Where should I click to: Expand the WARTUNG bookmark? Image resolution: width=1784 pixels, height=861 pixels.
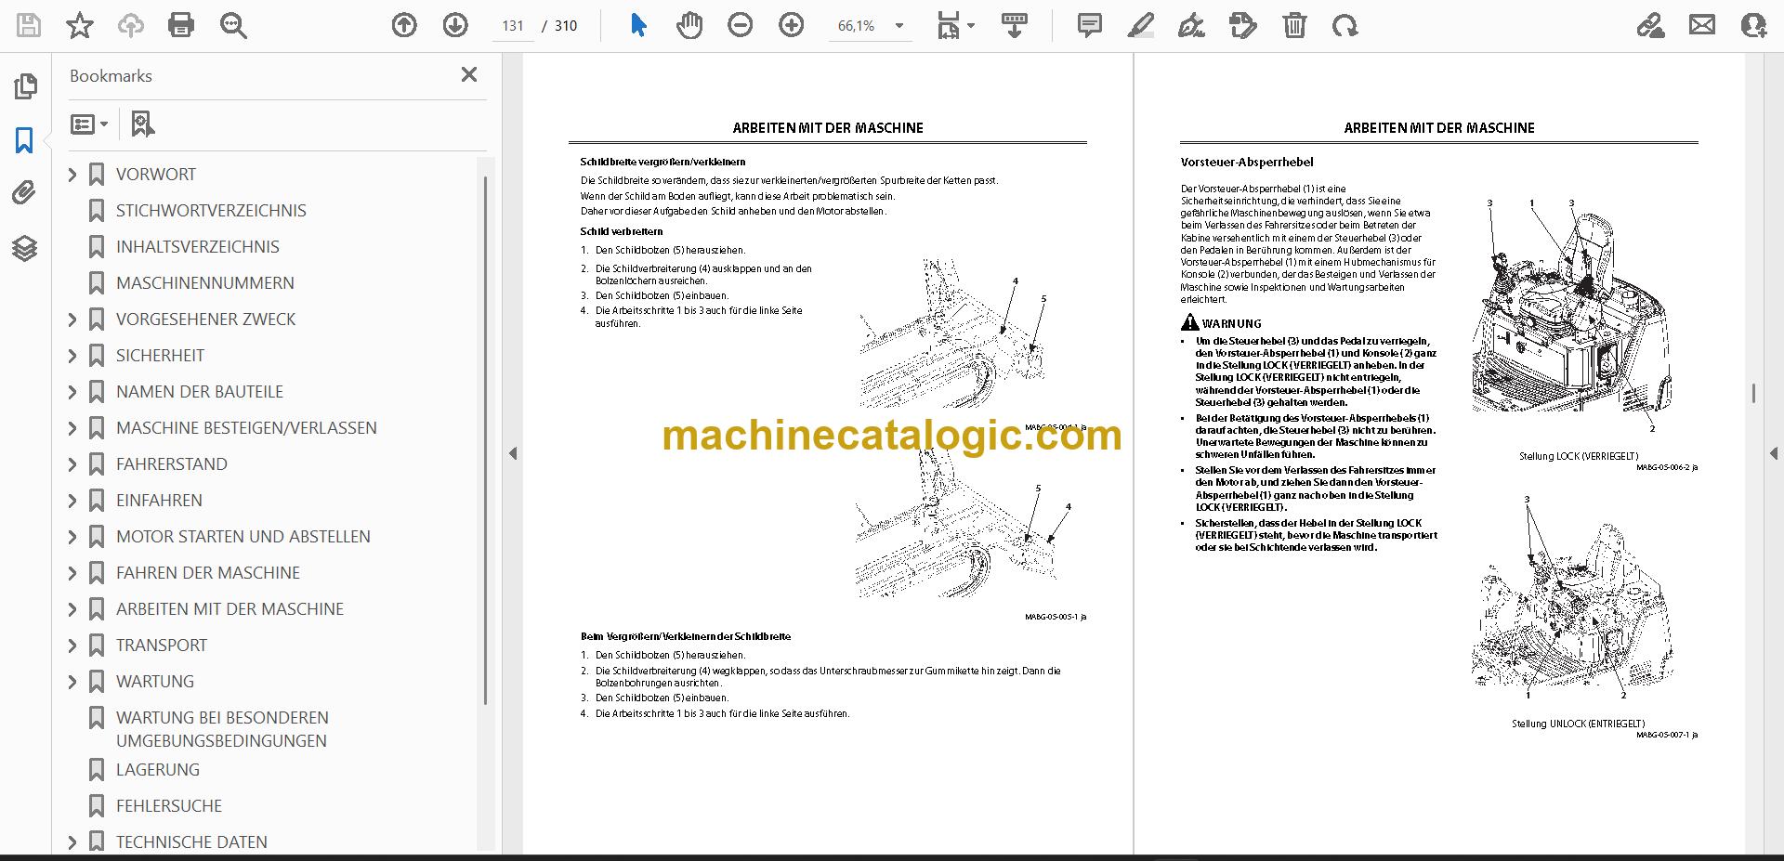[72, 682]
